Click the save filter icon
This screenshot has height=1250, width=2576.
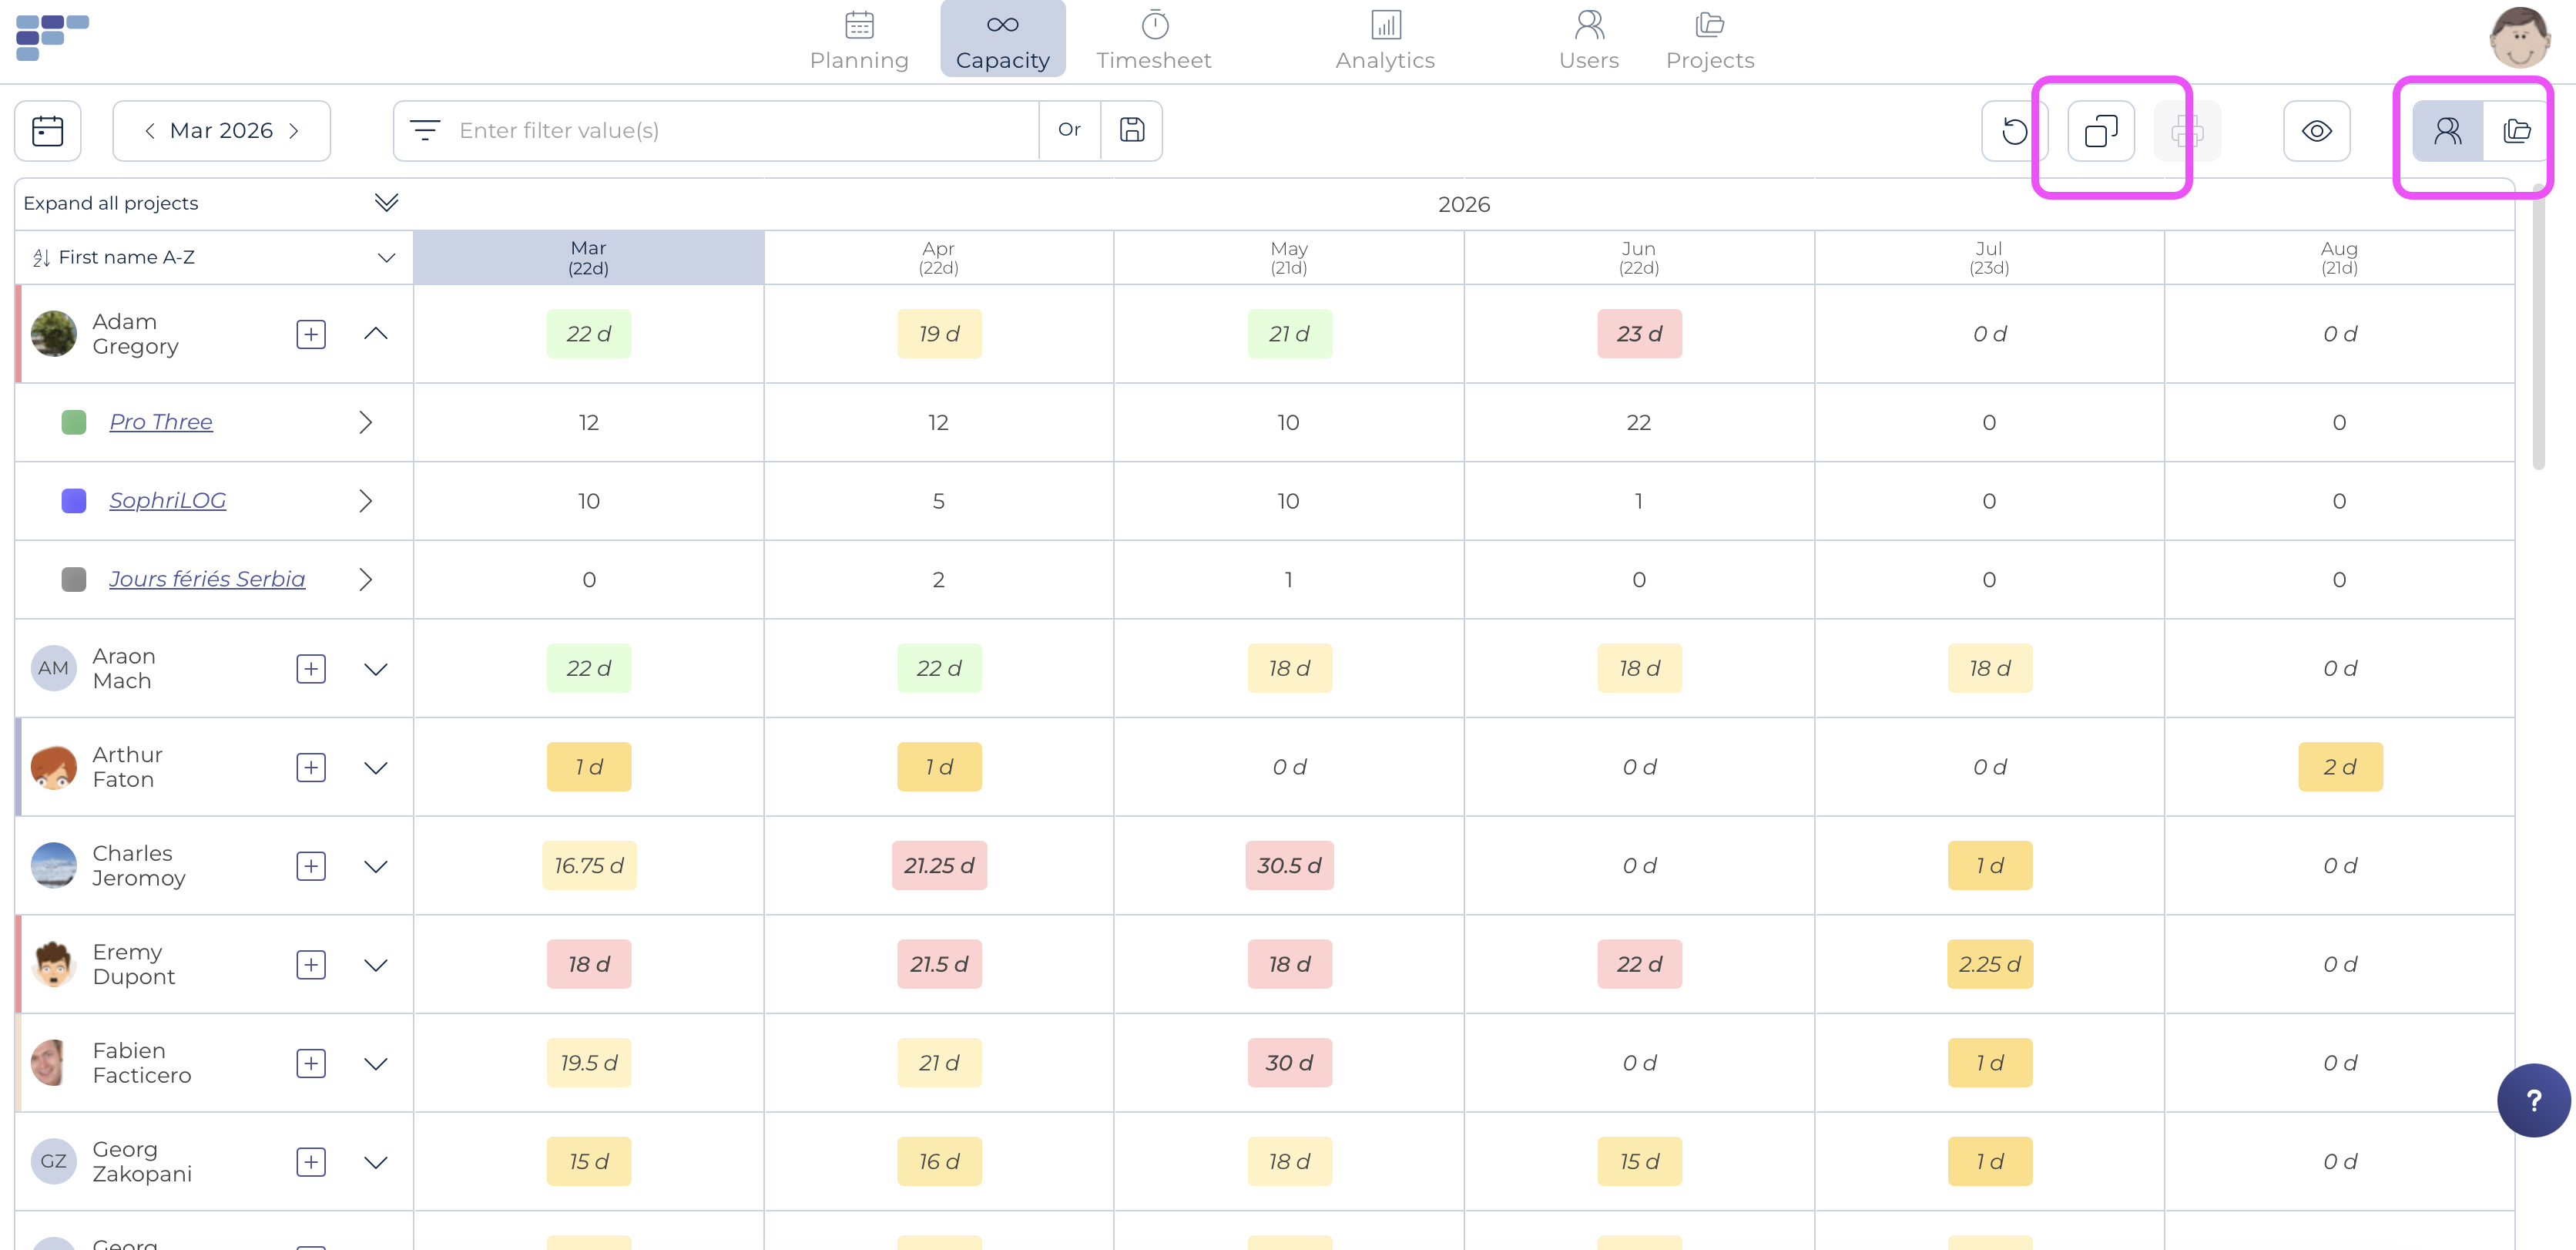coord(1131,130)
